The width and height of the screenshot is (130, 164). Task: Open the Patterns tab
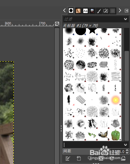pyautogui.click(x=78, y=11)
